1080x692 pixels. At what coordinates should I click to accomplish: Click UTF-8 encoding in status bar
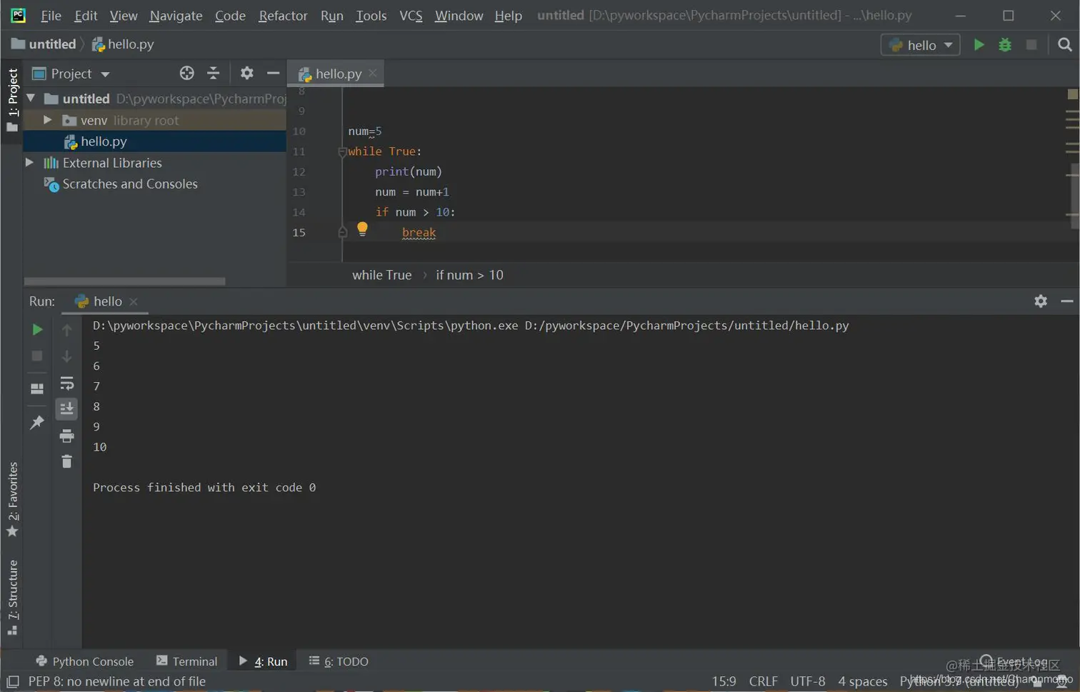click(x=807, y=681)
